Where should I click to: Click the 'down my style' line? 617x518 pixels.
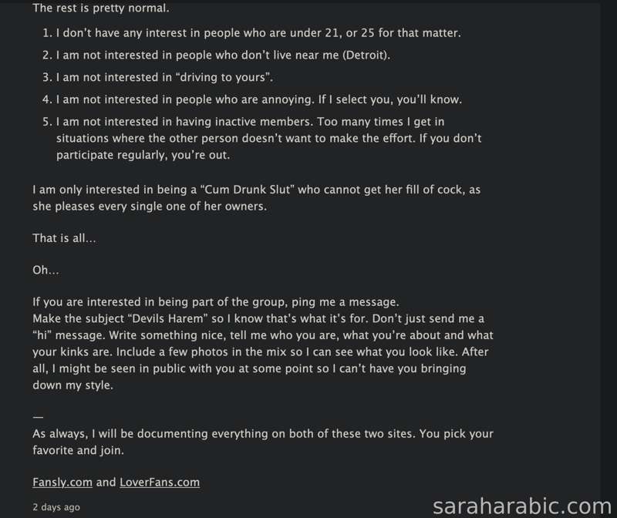point(72,385)
